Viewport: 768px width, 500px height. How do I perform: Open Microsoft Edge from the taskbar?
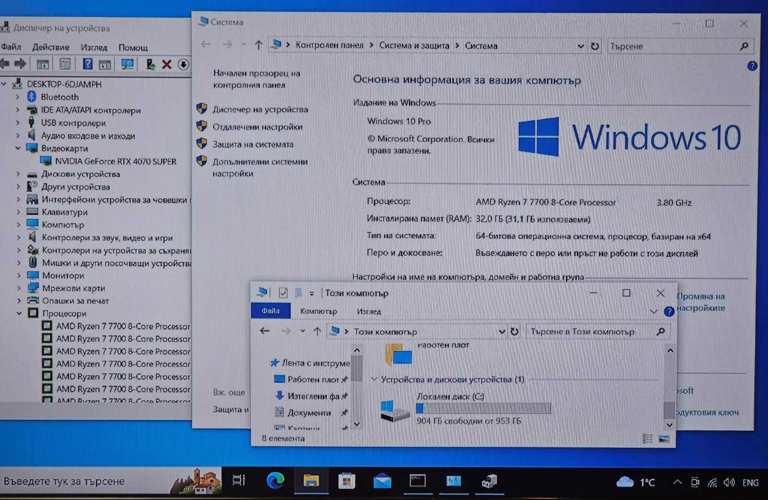pyautogui.click(x=276, y=480)
